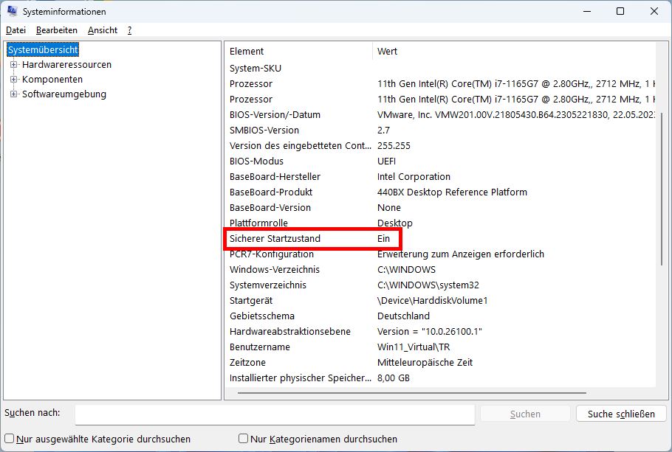The height and width of the screenshot is (452, 672).
Task: Select the Systemübersicht tree entry
Action: click(x=41, y=49)
